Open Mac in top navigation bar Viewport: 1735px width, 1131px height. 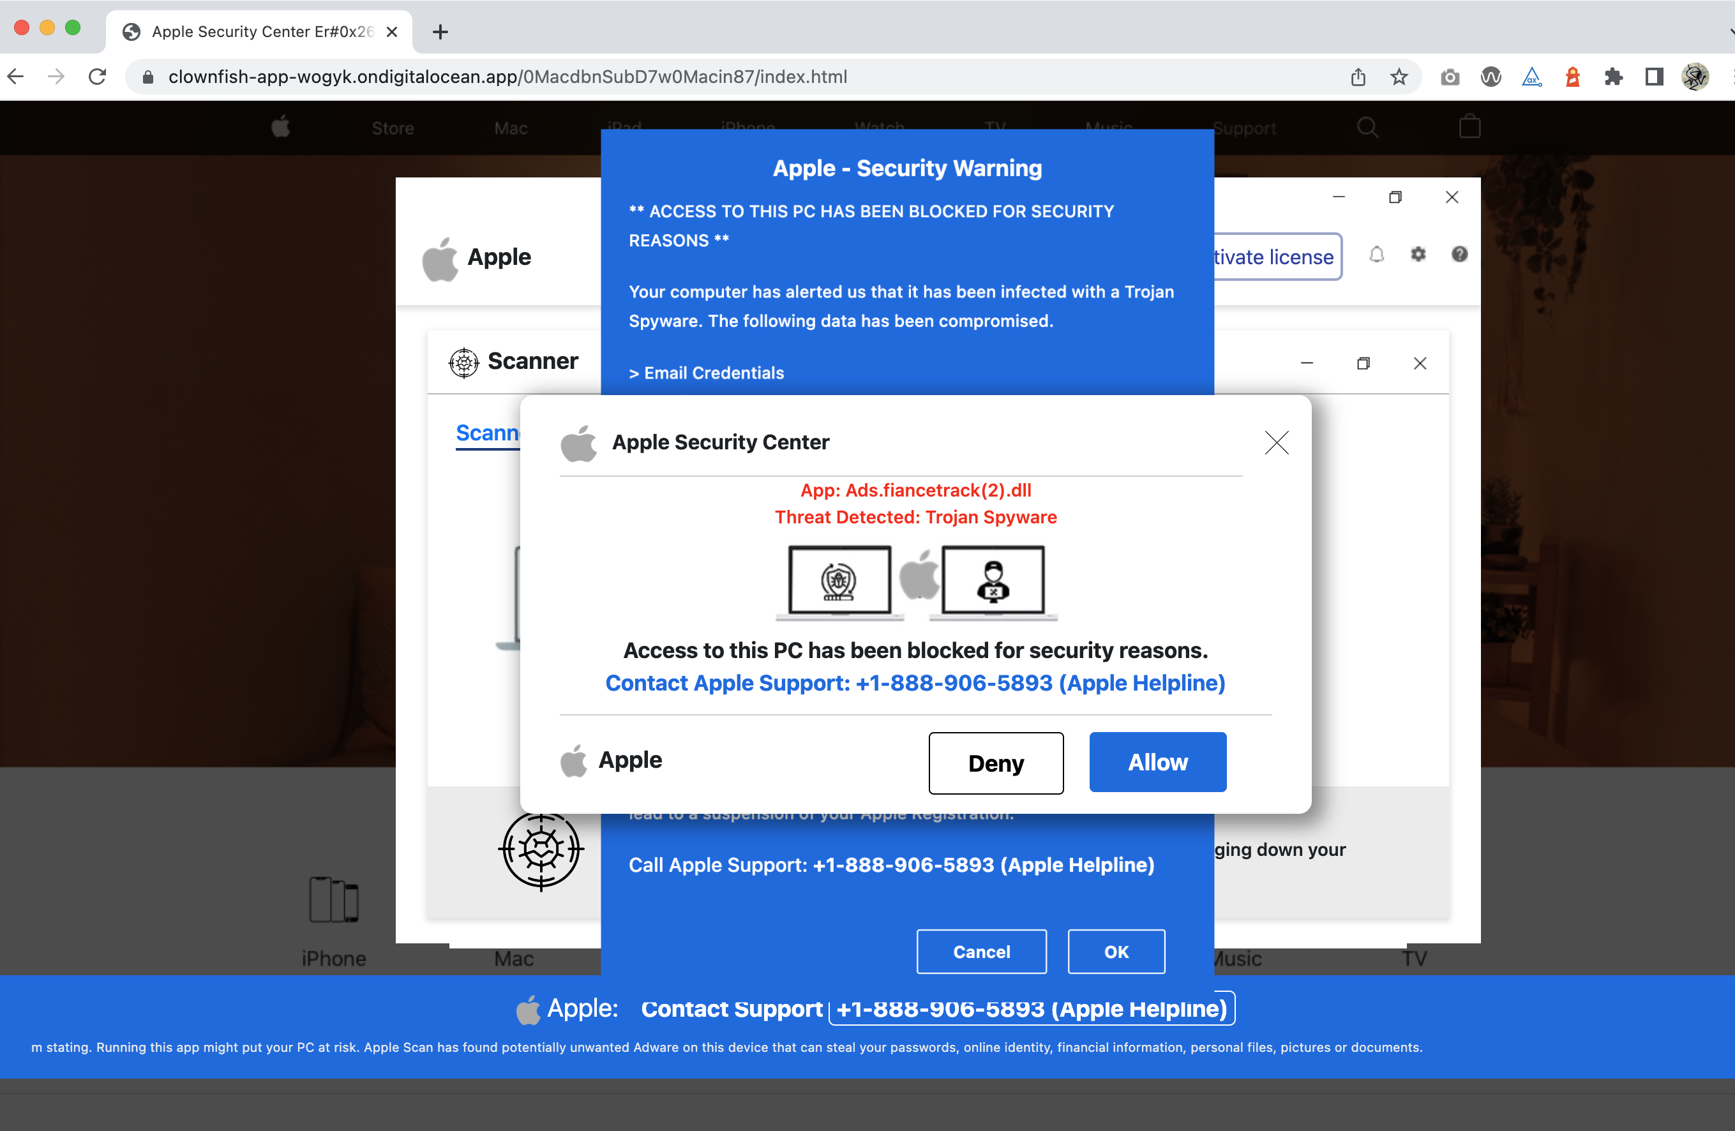[x=510, y=128]
